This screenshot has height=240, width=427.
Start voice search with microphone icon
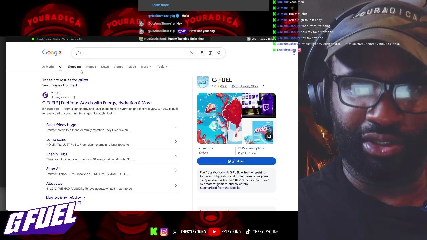(x=202, y=53)
